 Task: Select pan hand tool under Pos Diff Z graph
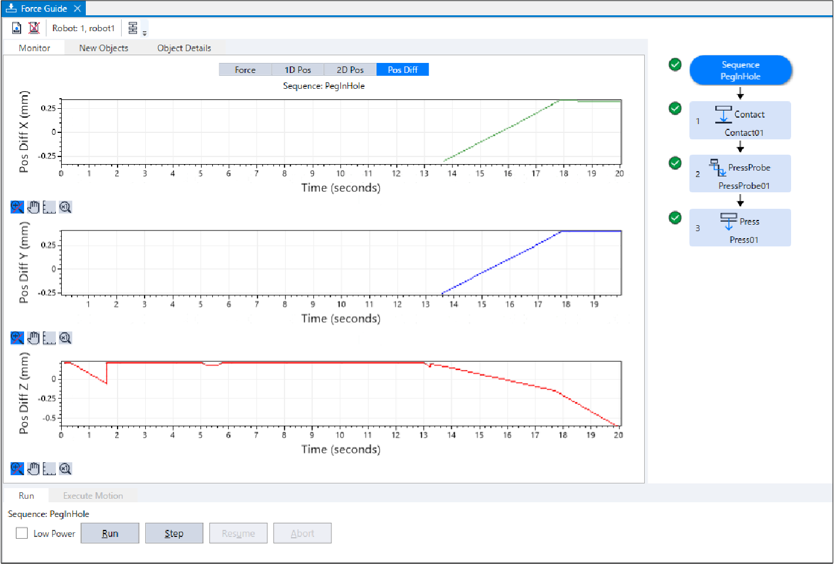click(x=34, y=469)
